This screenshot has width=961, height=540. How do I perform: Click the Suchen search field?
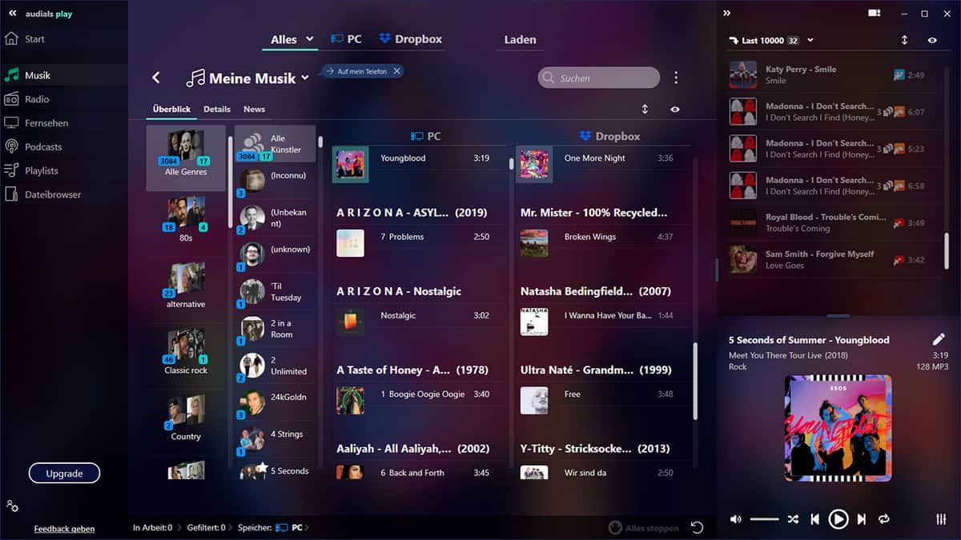(599, 78)
